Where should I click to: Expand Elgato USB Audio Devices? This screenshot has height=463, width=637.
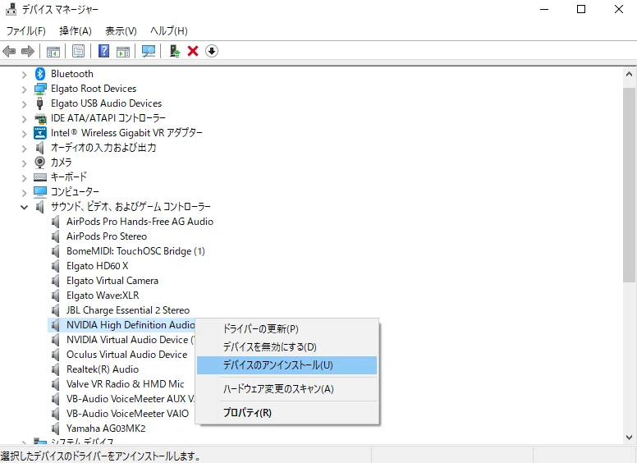click(x=24, y=104)
